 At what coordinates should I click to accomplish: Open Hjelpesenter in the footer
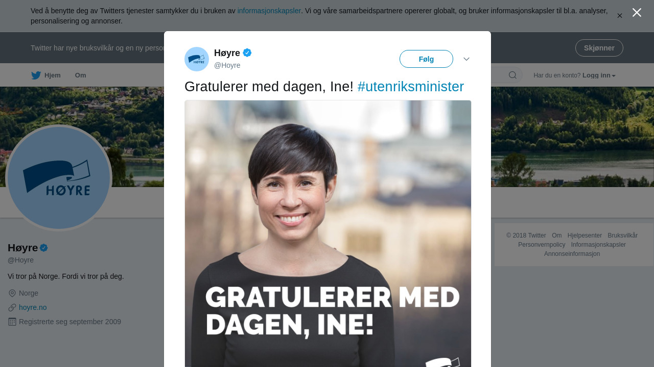point(585,235)
